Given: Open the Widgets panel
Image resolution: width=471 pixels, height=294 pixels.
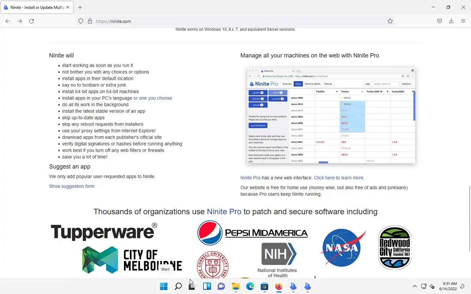Looking at the screenshot, I should coord(207,286).
